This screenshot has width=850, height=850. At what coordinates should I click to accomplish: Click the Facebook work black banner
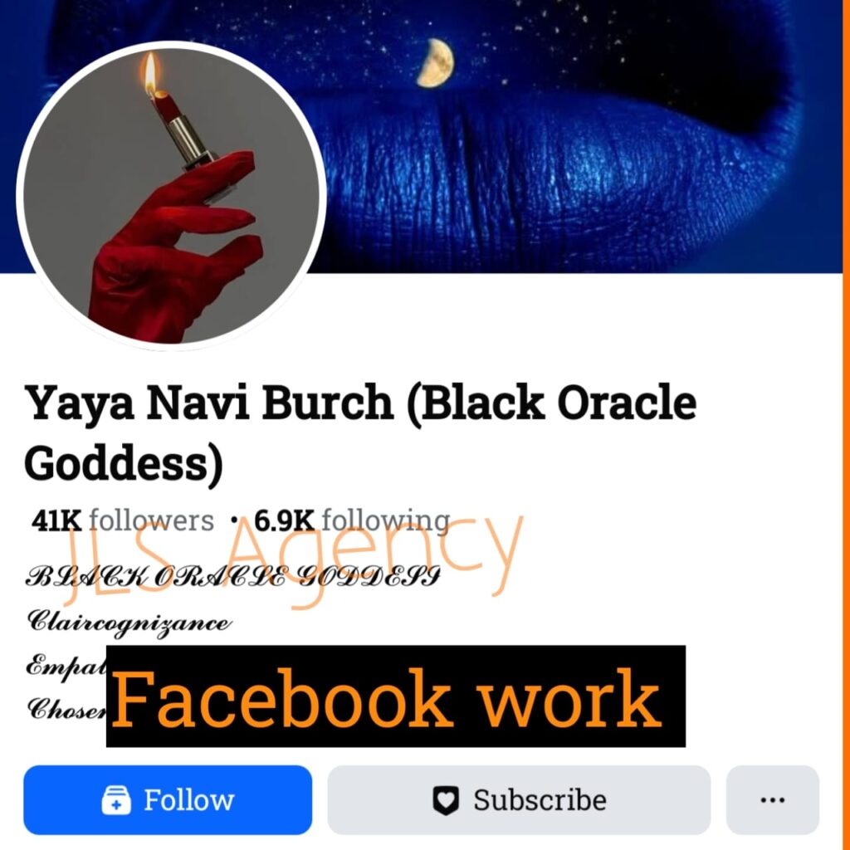[396, 696]
